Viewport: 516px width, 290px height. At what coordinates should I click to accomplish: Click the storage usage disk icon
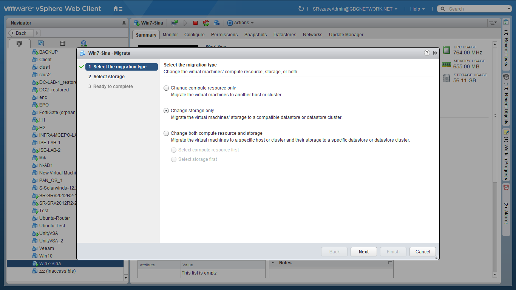(x=446, y=78)
